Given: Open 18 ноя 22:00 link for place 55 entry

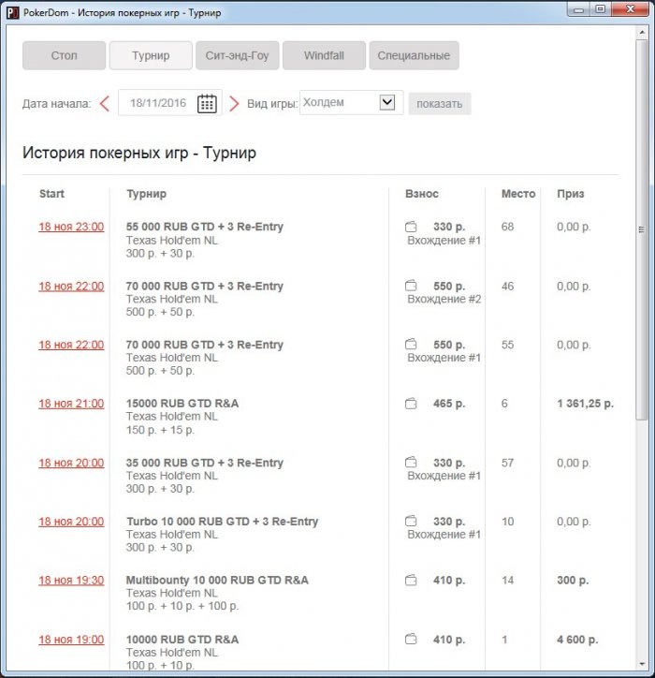Looking at the screenshot, I should coord(71,345).
